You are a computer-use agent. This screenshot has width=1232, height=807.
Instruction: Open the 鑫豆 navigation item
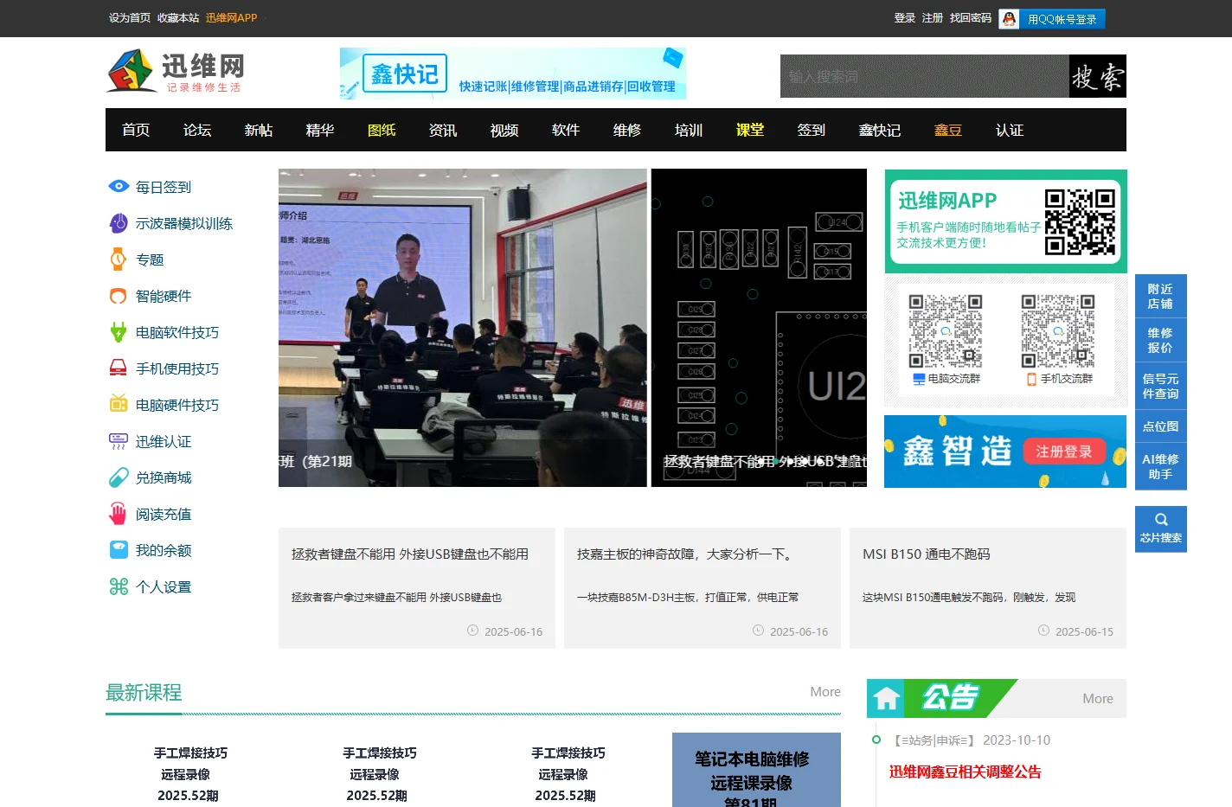[948, 130]
